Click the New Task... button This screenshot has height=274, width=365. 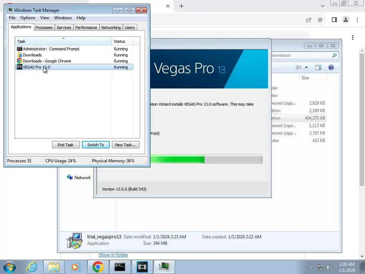pyautogui.click(x=125, y=145)
